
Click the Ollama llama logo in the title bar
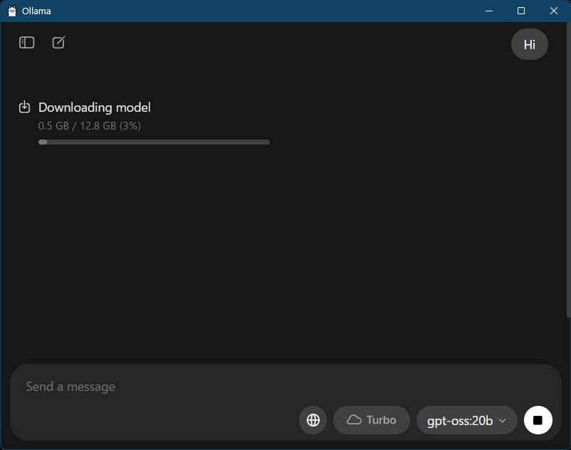click(12, 11)
